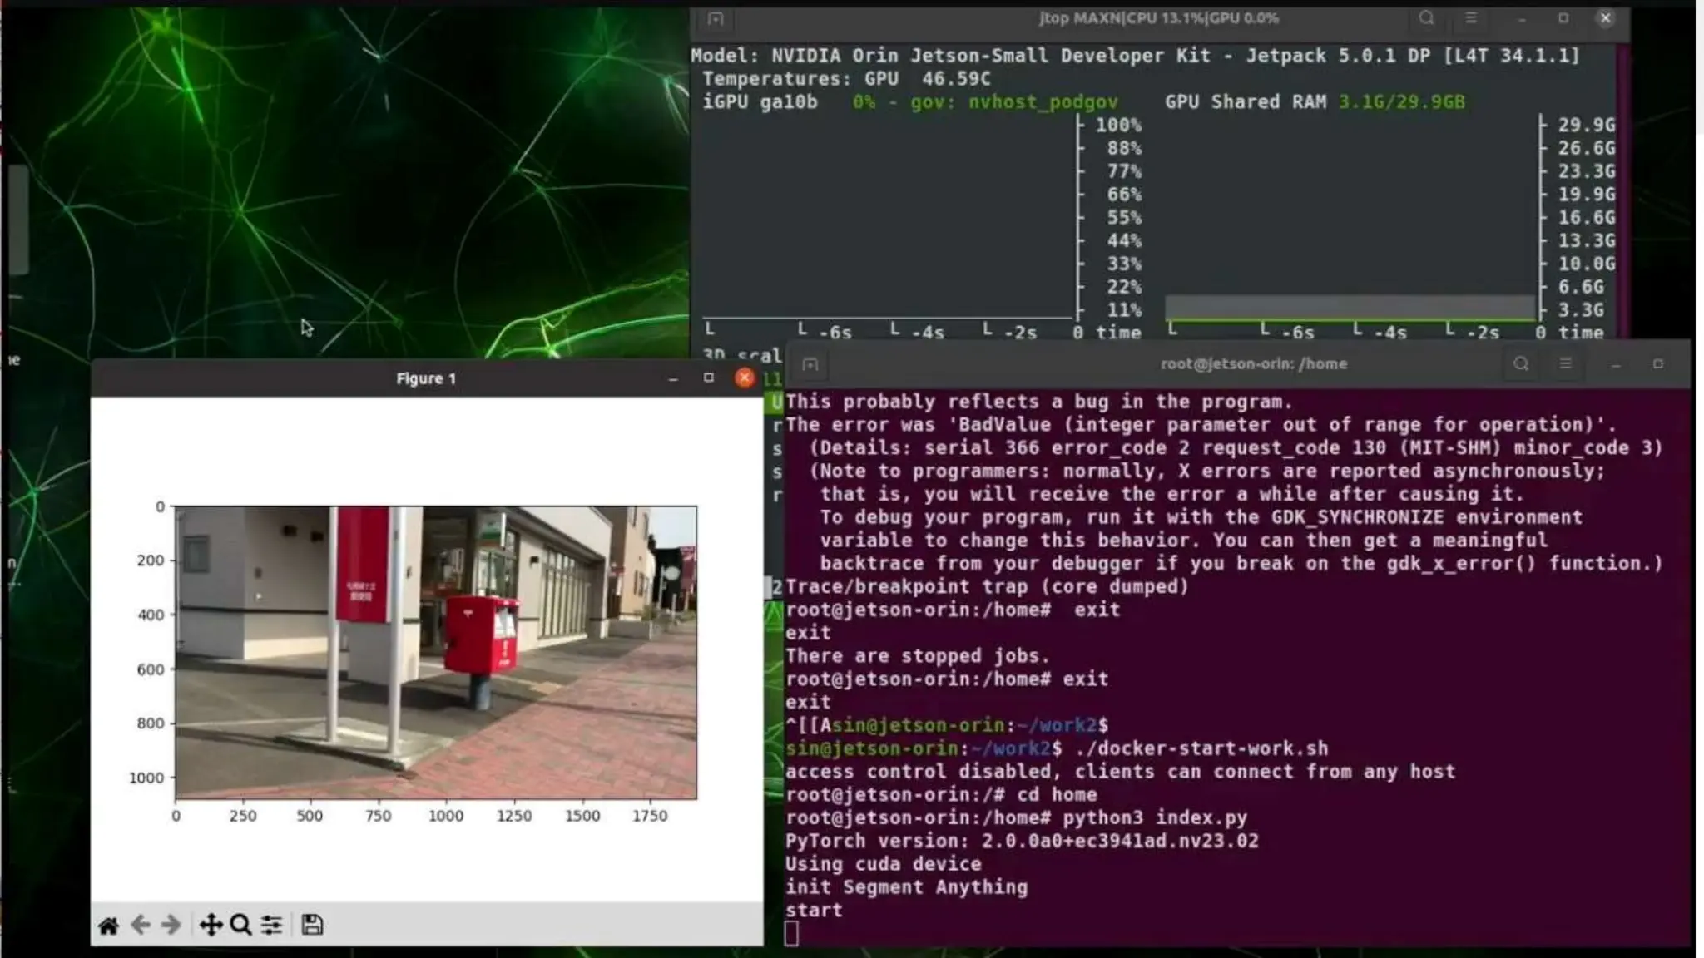Close the Figure 1 window
The image size is (1704, 958).
[745, 378]
